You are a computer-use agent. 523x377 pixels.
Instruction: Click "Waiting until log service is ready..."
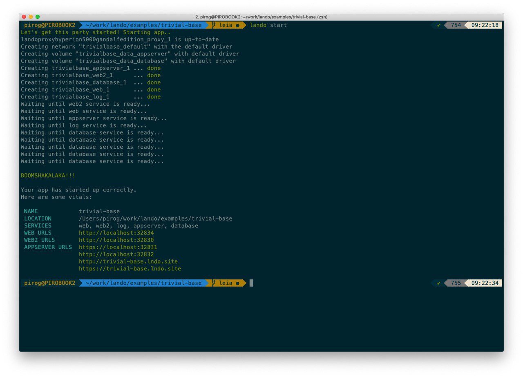click(x=84, y=125)
